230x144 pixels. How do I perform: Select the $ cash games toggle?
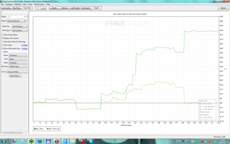(38, 8)
